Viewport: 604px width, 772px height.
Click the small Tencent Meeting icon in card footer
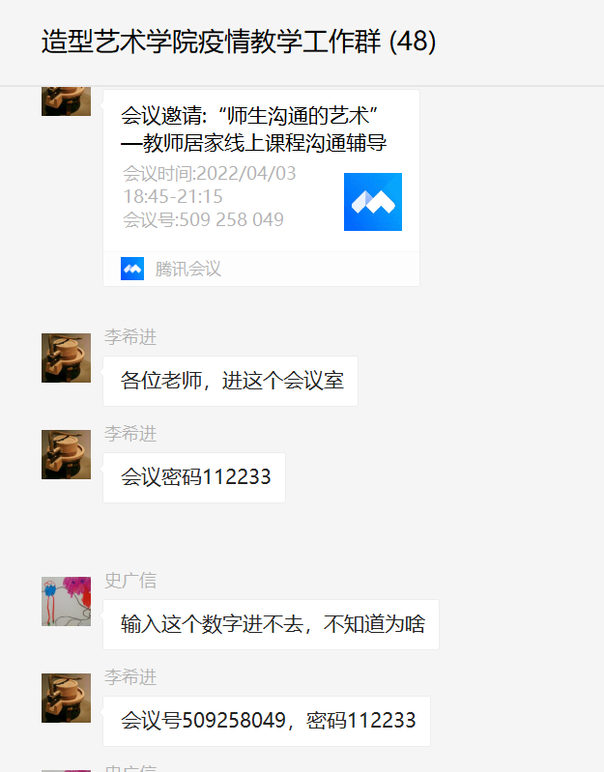click(132, 269)
